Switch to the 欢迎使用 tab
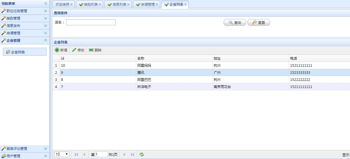 62,4
